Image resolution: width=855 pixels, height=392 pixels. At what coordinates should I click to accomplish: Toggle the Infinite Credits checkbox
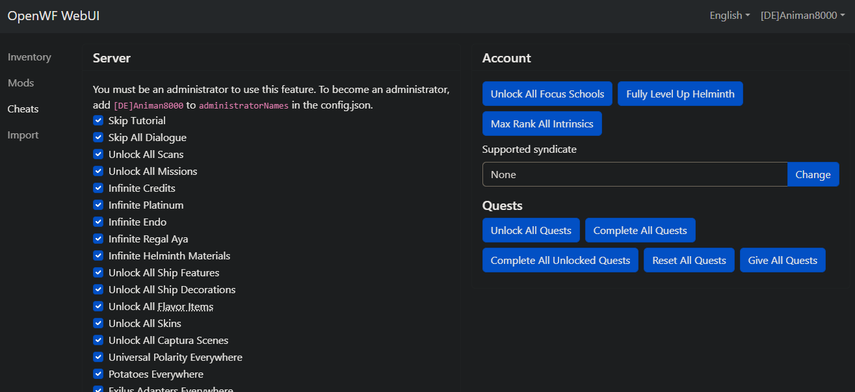click(98, 189)
